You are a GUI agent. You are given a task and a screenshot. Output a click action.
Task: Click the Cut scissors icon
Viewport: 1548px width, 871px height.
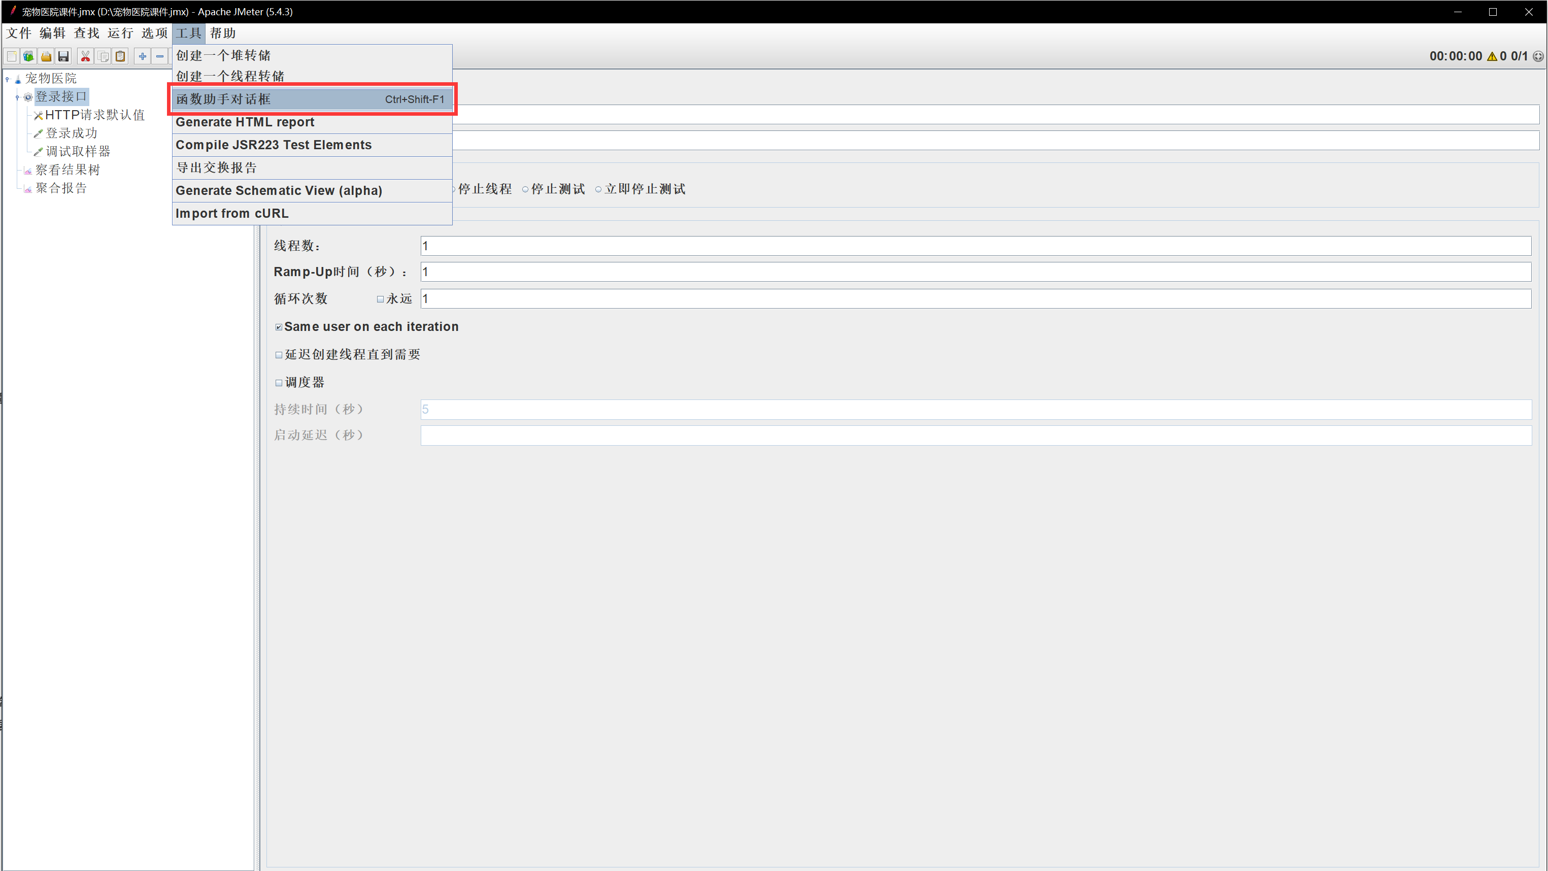(85, 56)
